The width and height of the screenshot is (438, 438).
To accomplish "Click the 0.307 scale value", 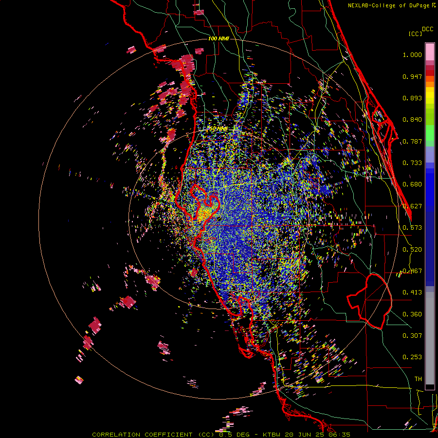I will point(412,336).
